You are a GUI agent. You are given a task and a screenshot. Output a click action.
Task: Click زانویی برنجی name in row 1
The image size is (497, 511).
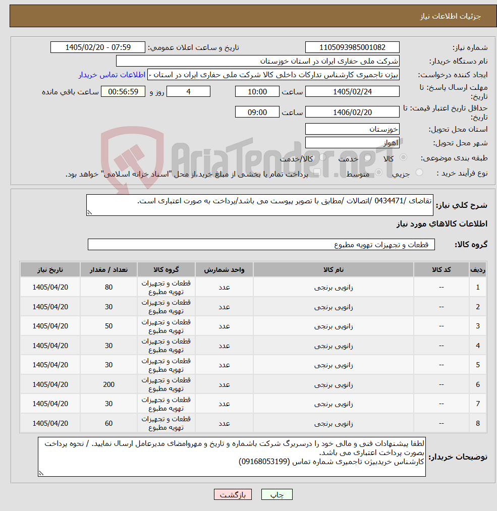coord(334,288)
